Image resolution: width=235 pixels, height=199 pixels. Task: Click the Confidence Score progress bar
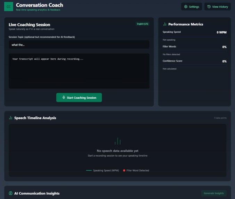(x=195, y=65)
